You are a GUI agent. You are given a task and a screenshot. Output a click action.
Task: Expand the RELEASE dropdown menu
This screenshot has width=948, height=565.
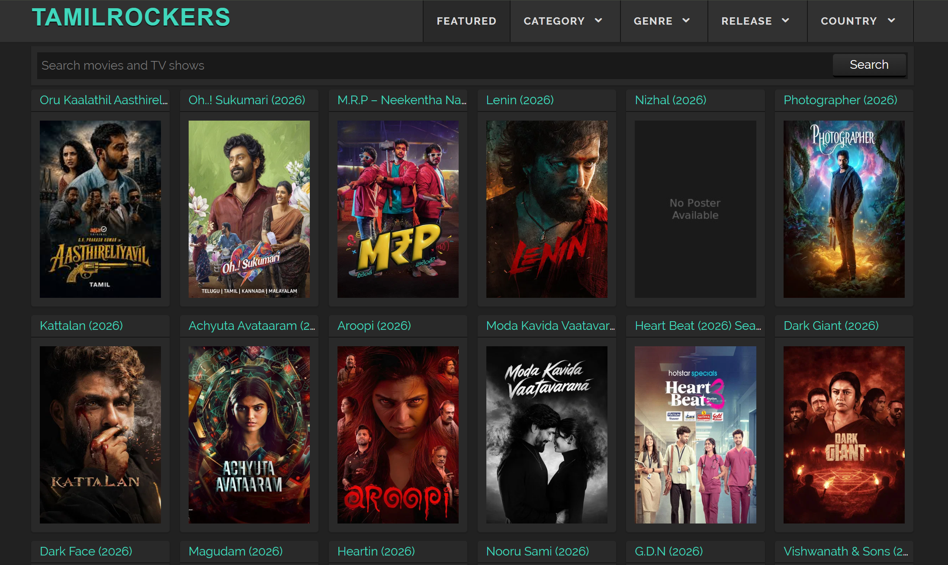click(x=757, y=21)
